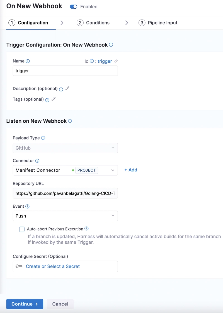Click the info icon next to Name
Image resolution: width=223 pixels, height=313 pixels.
[x=28, y=61]
